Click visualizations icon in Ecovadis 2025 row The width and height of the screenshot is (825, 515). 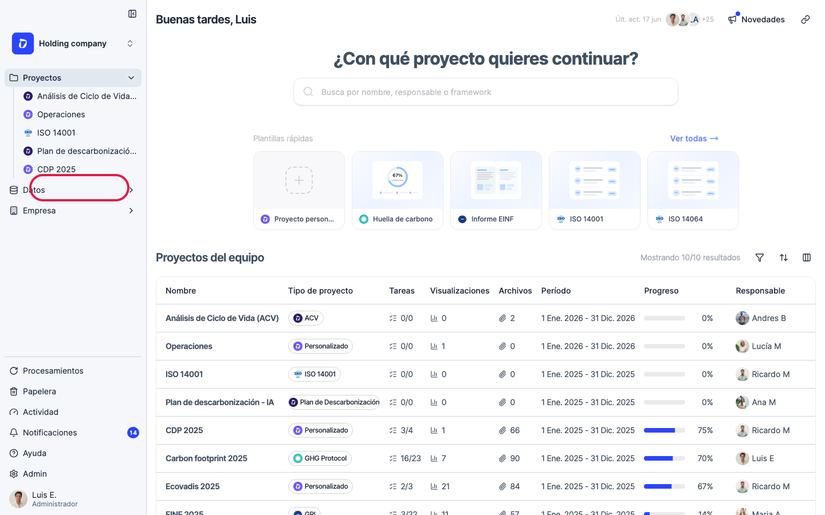434,486
